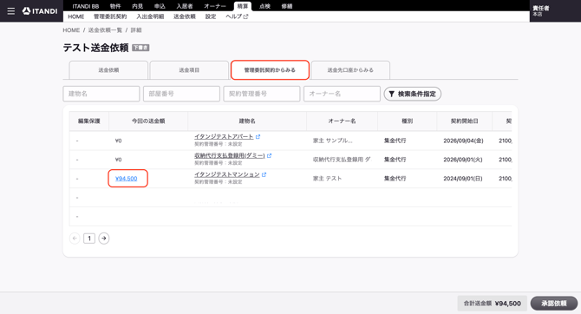Click the 2026/09/04(金) date cell

(463, 141)
